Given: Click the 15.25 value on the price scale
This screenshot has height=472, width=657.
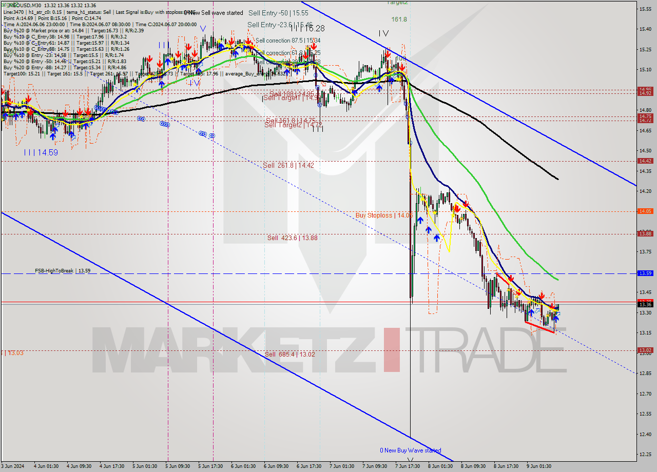Looking at the screenshot, I should [x=645, y=49].
